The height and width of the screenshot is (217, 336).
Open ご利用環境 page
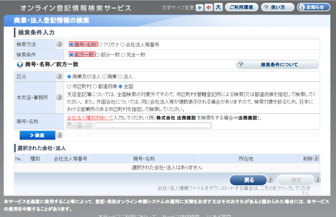241,7
